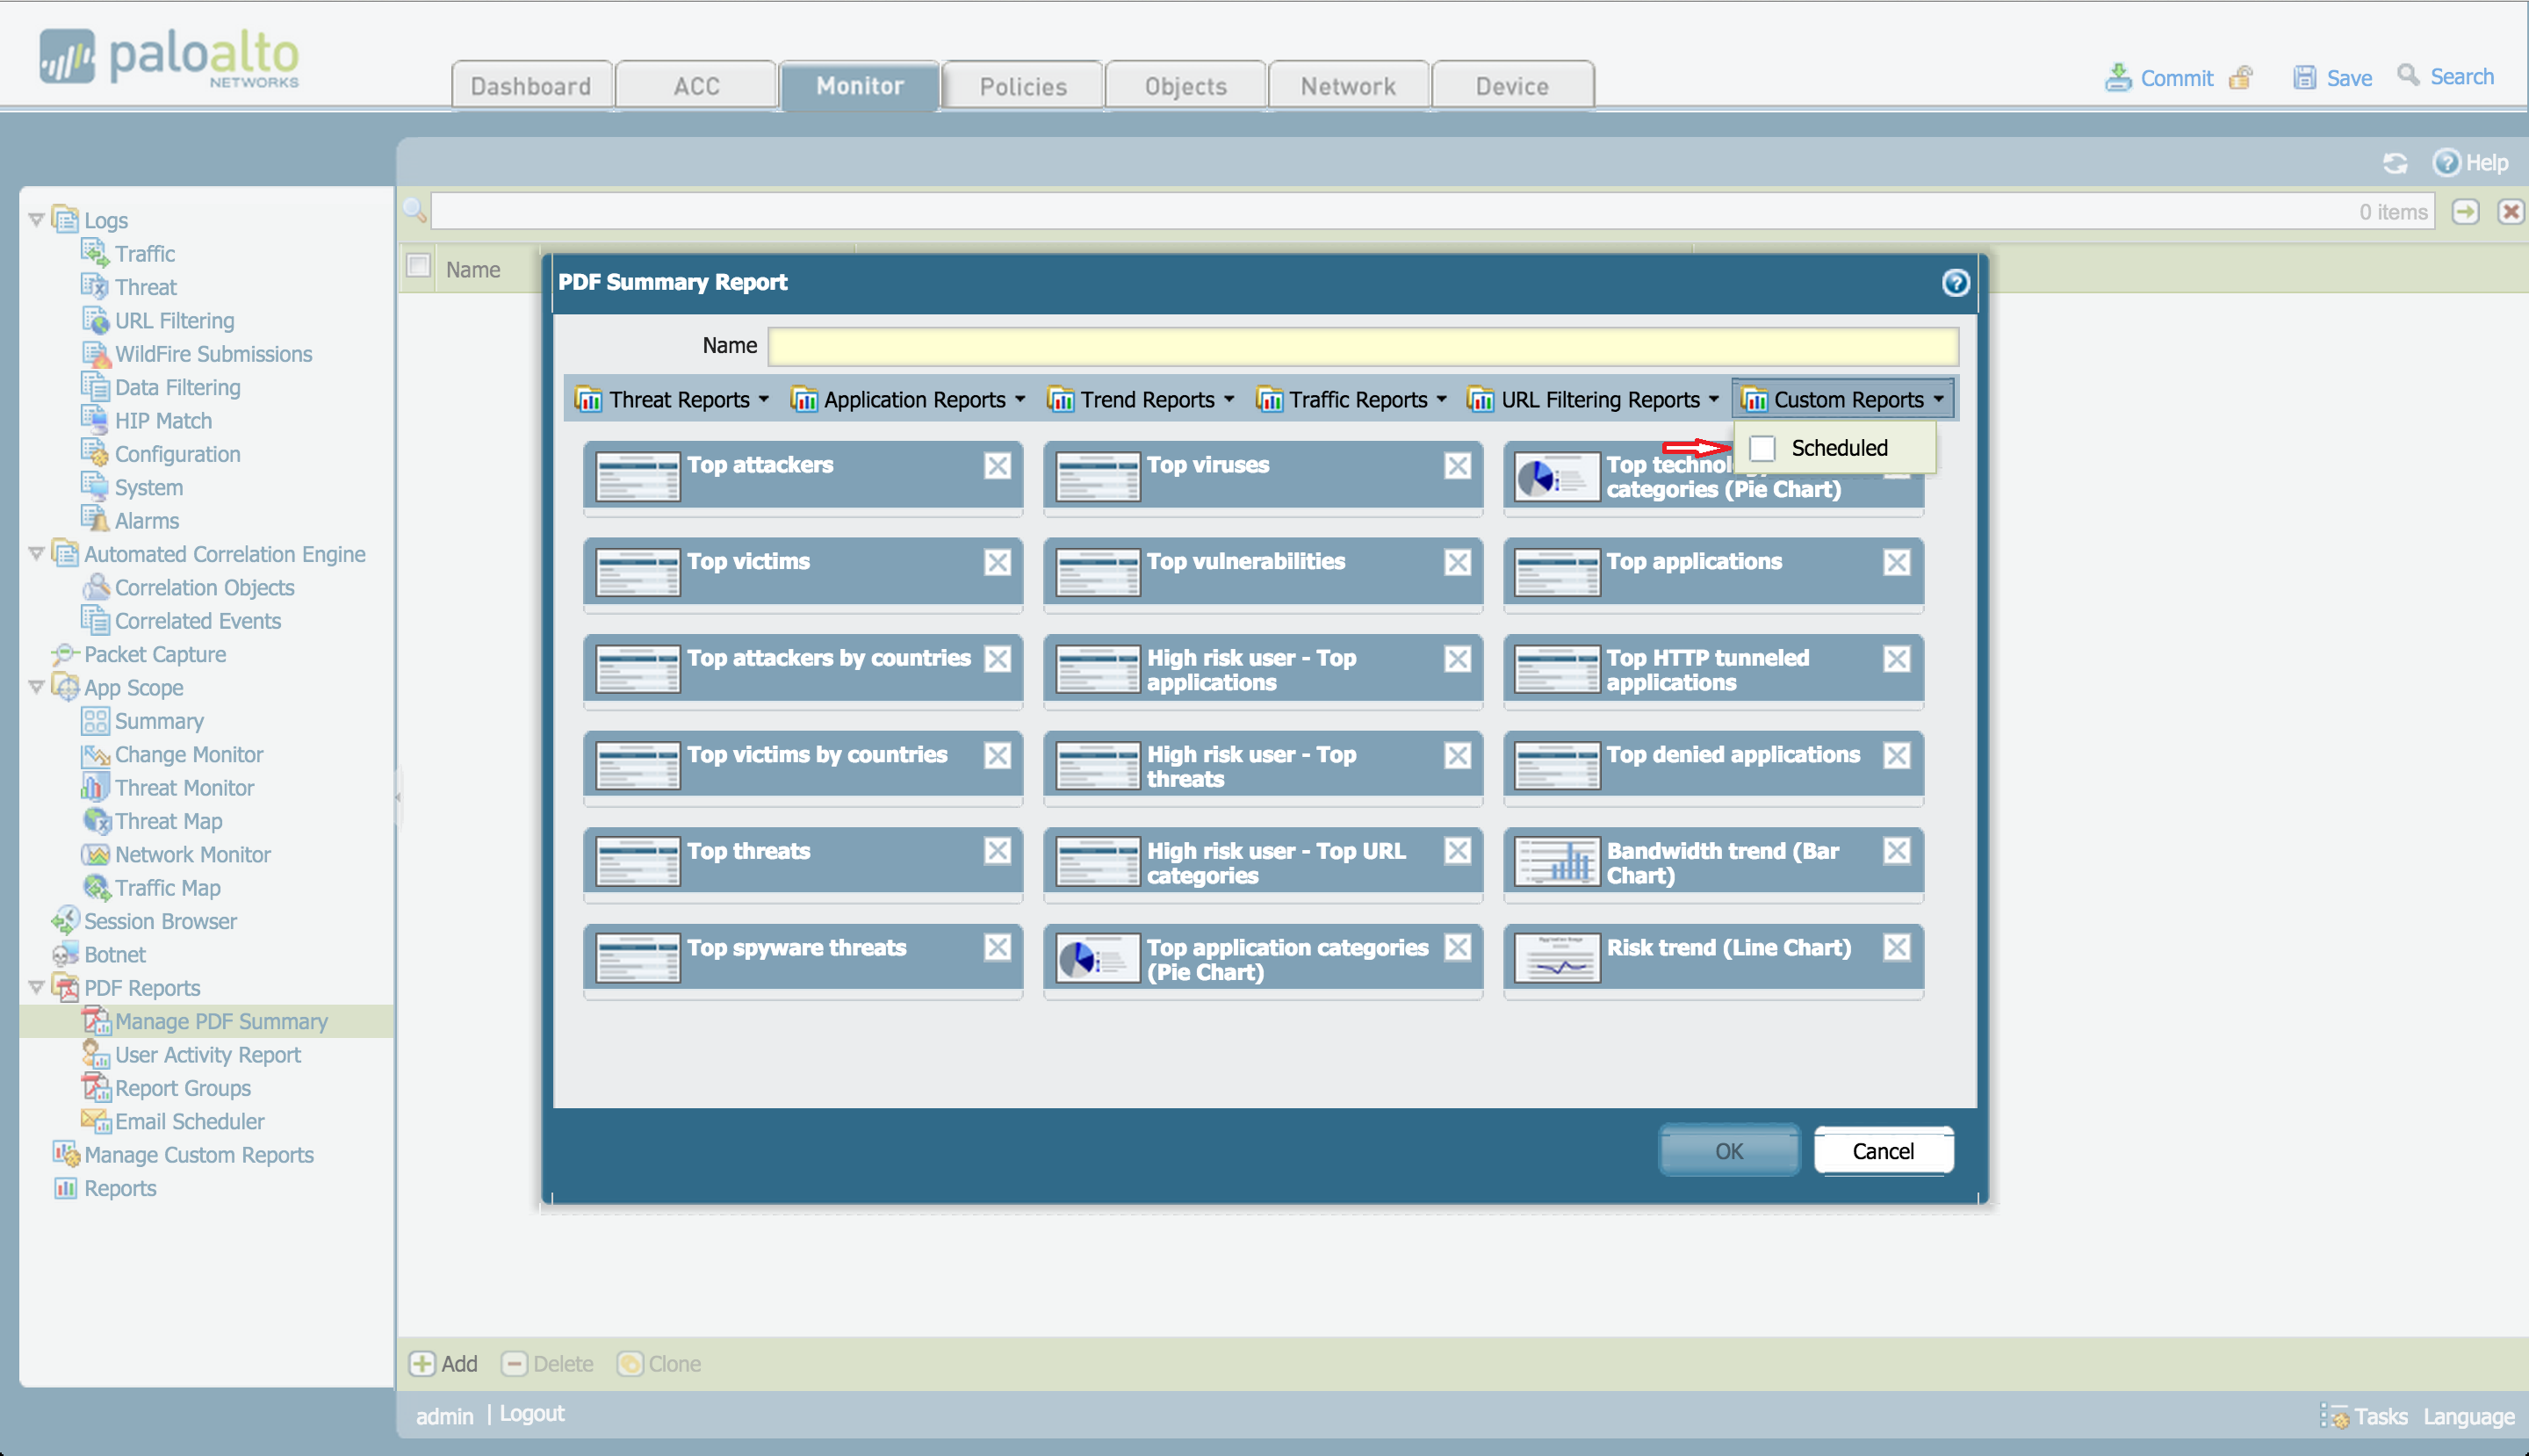Viewport: 2529px width, 1456px height.
Task: Click the Logout link
Action: (531, 1414)
